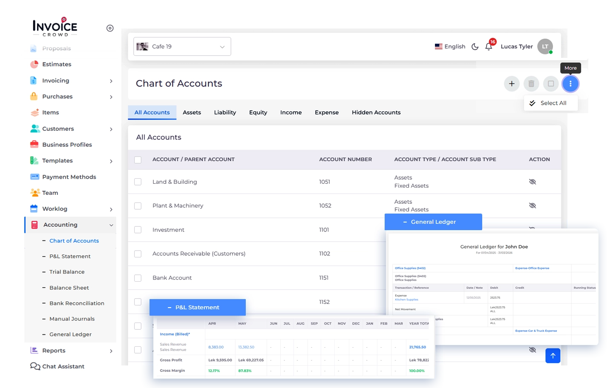Open Chat Assistant from sidebar
The height and width of the screenshot is (388, 610).
click(x=63, y=366)
